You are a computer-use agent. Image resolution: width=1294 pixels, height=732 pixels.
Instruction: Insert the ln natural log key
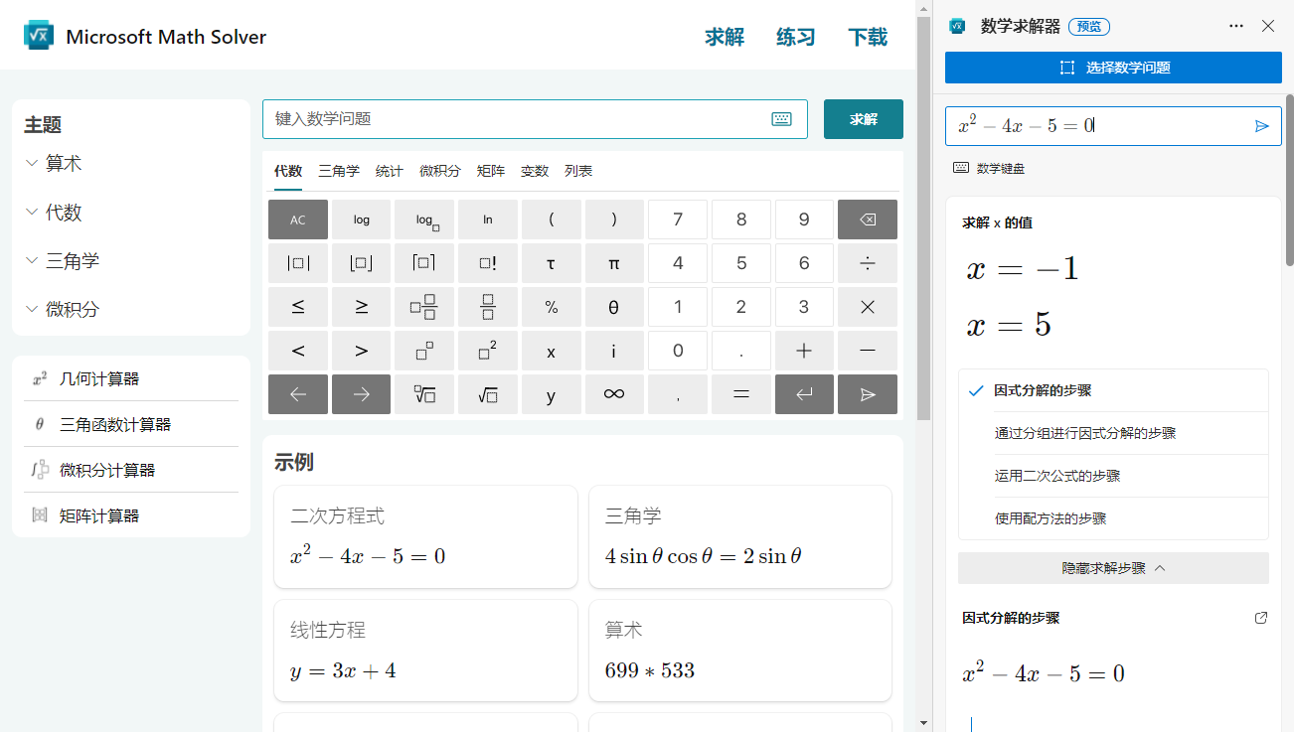click(488, 220)
